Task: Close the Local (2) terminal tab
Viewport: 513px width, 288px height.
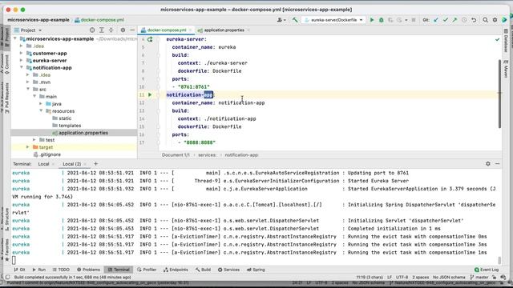Action: tap(85, 163)
